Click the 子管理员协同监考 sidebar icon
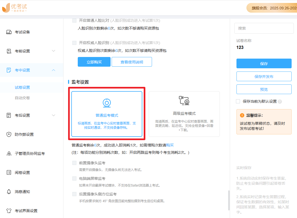 [x=9, y=153]
